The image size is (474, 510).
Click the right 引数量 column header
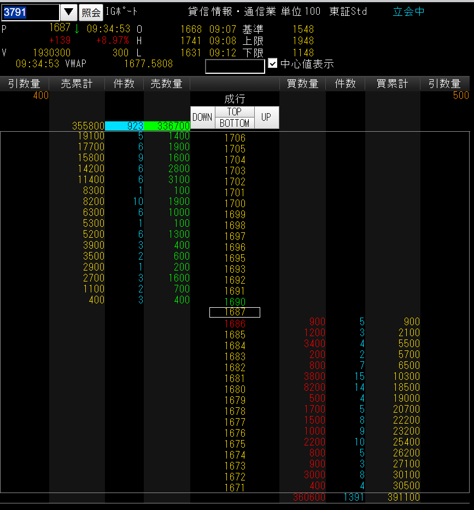[444, 84]
